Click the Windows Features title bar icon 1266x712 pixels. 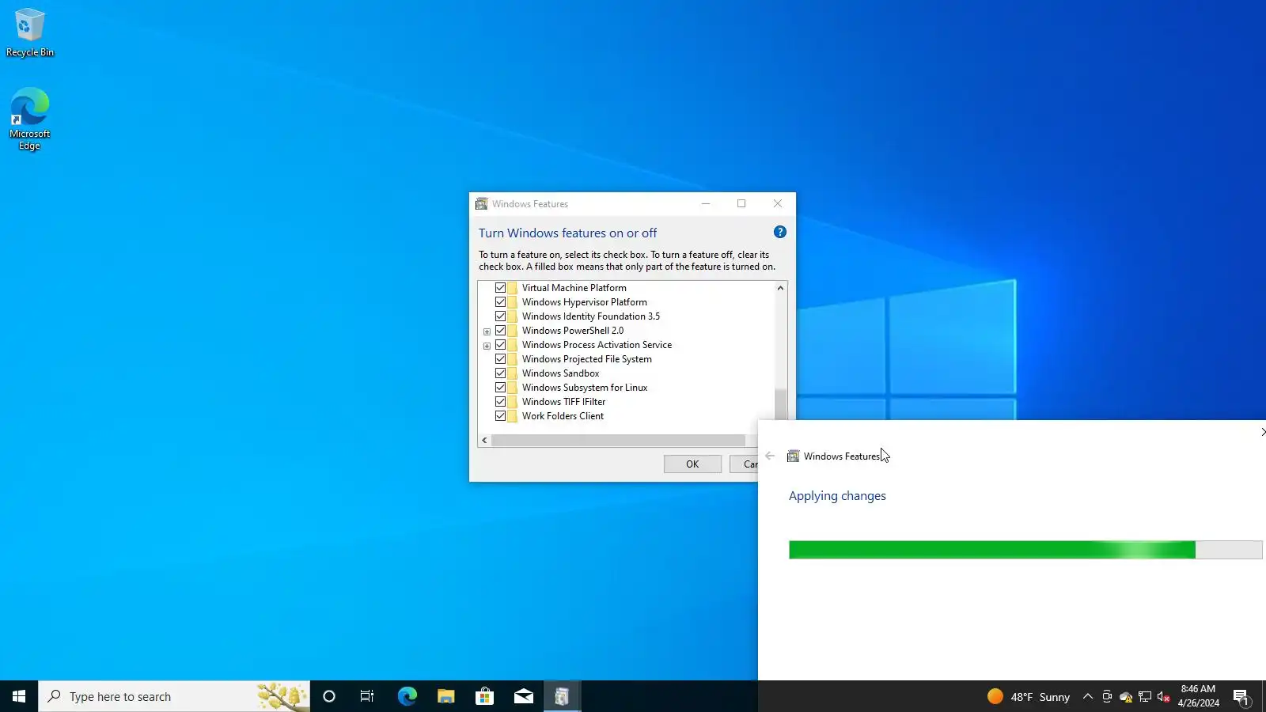click(x=481, y=204)
